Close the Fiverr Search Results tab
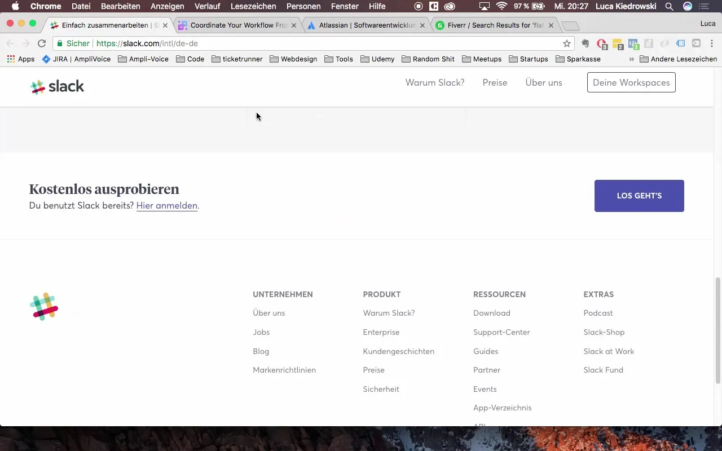Screen dimensions: 722x451 551,25
